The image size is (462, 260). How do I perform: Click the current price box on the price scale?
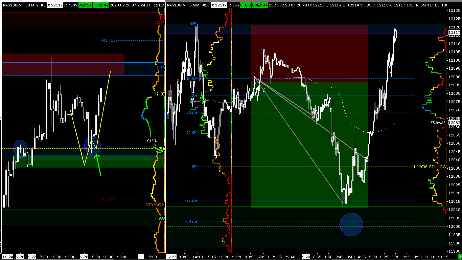tap(454, 33)
